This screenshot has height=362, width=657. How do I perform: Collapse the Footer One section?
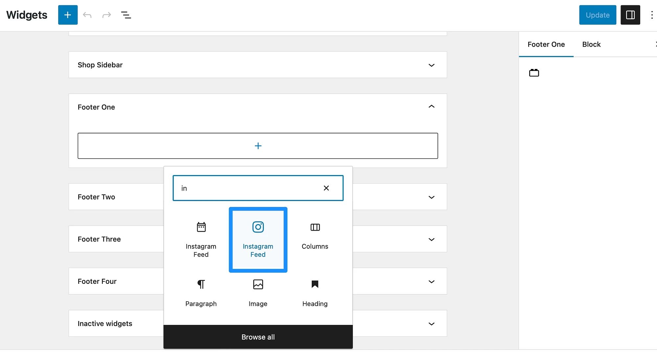(x=431, y=106)
